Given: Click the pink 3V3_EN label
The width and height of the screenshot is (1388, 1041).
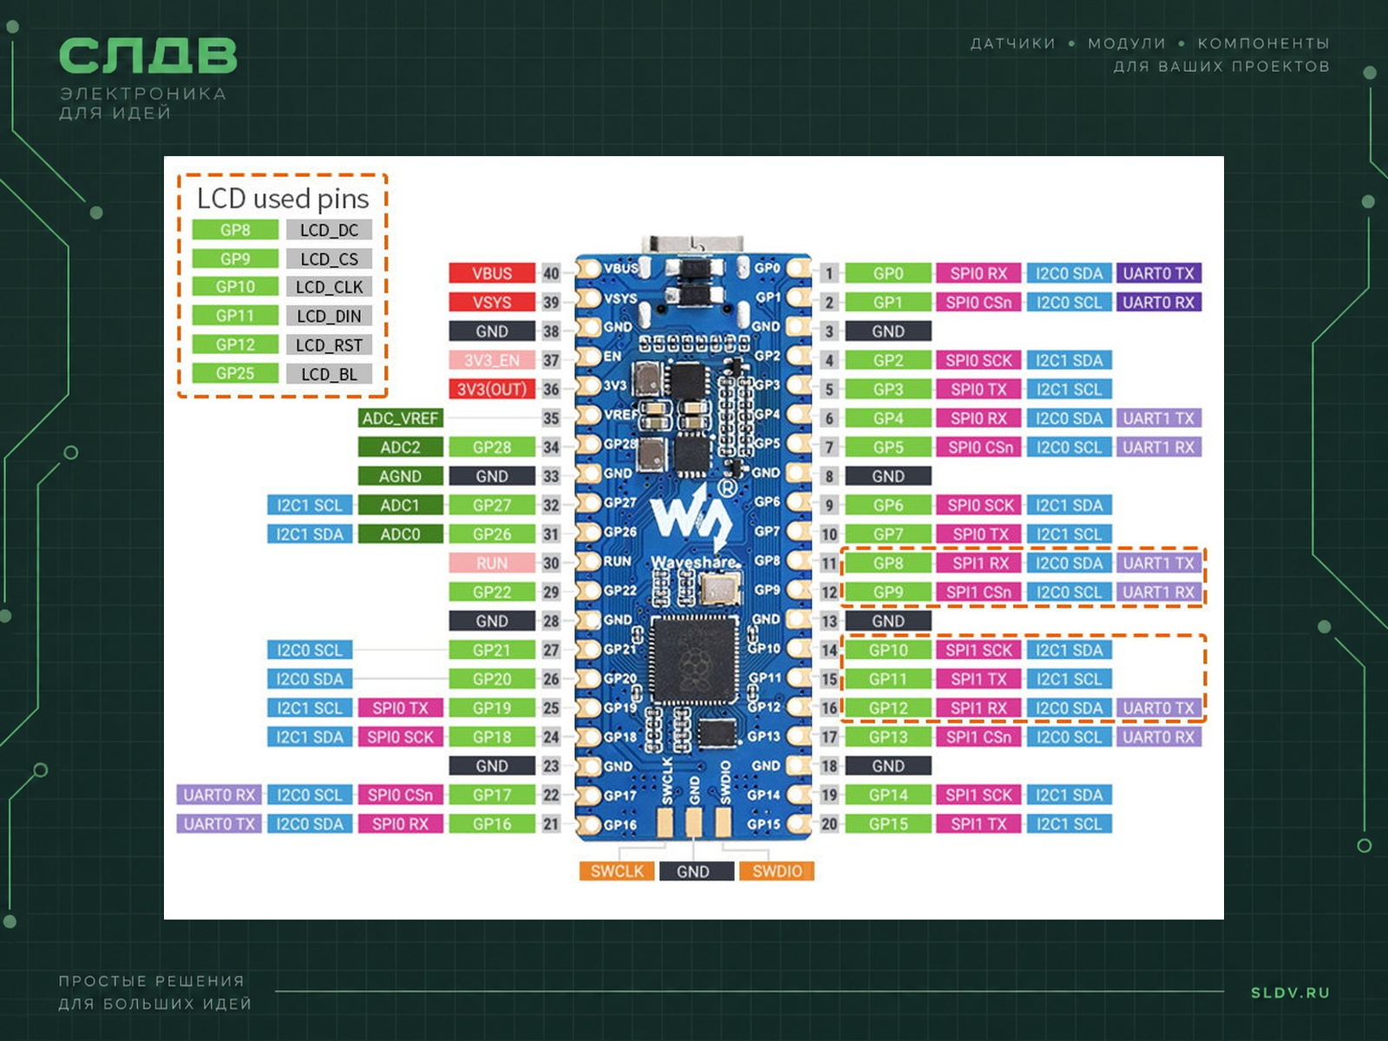Looking at the screenshot, I should click(x=492, y=360).
